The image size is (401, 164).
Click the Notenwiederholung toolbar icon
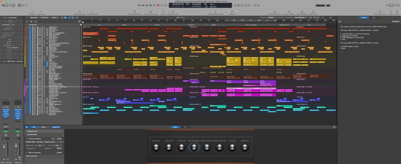point(80,12)
